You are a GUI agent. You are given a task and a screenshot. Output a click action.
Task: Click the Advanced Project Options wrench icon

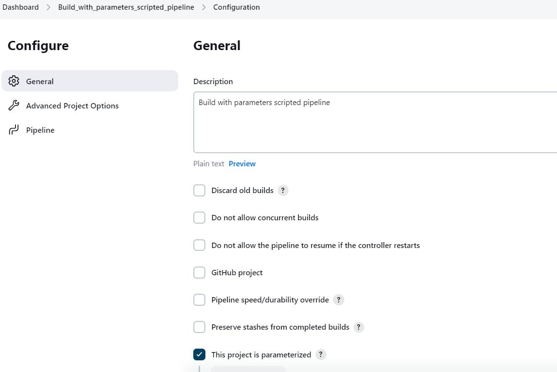click(x=14, y=106)
